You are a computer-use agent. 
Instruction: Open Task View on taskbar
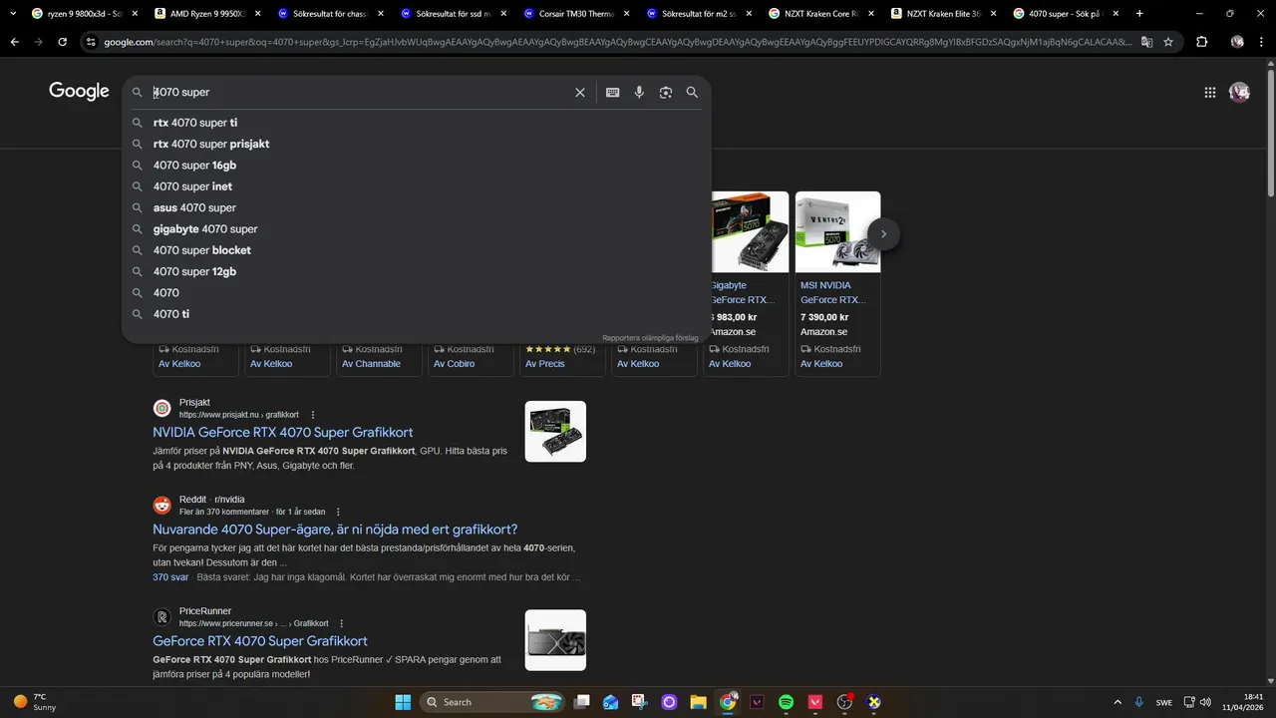pyautogui.click(x=582, y=702)
